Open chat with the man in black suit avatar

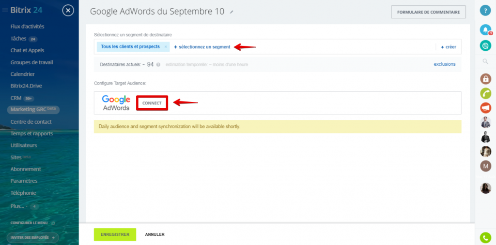(x=485, y=137)
